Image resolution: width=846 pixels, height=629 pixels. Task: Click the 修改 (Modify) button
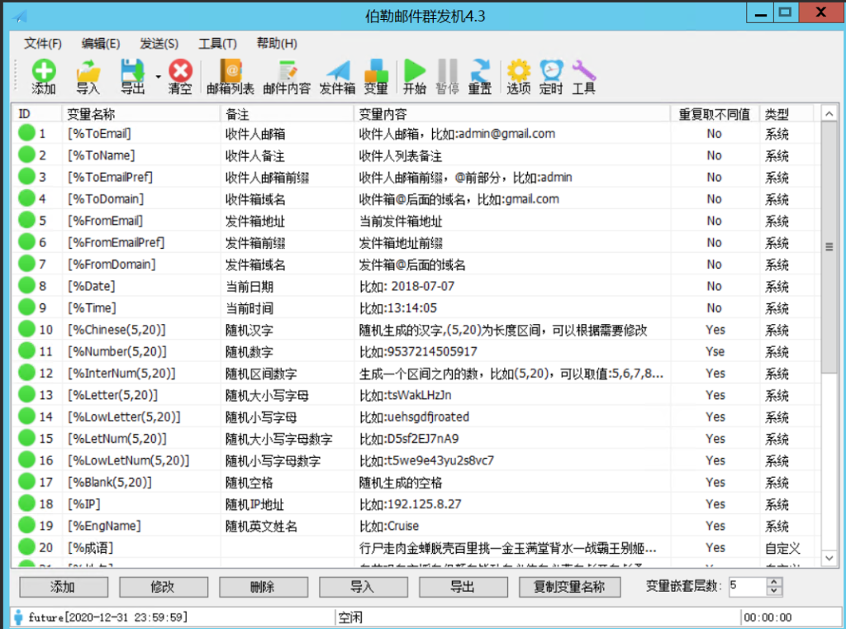pos(163,587)
